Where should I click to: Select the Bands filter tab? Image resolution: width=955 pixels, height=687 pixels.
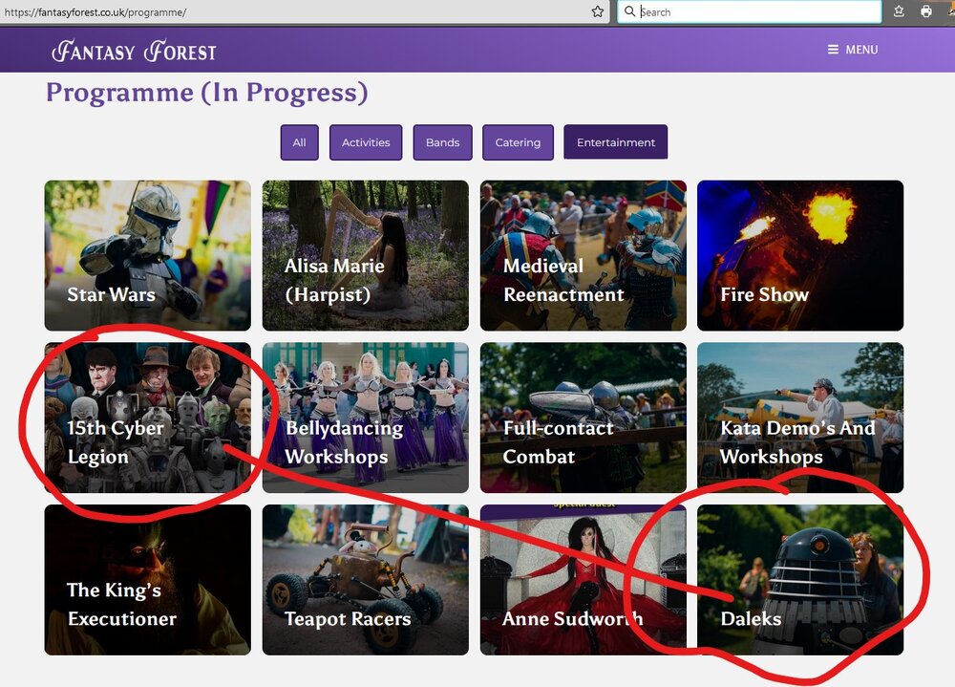click(442, 142)
